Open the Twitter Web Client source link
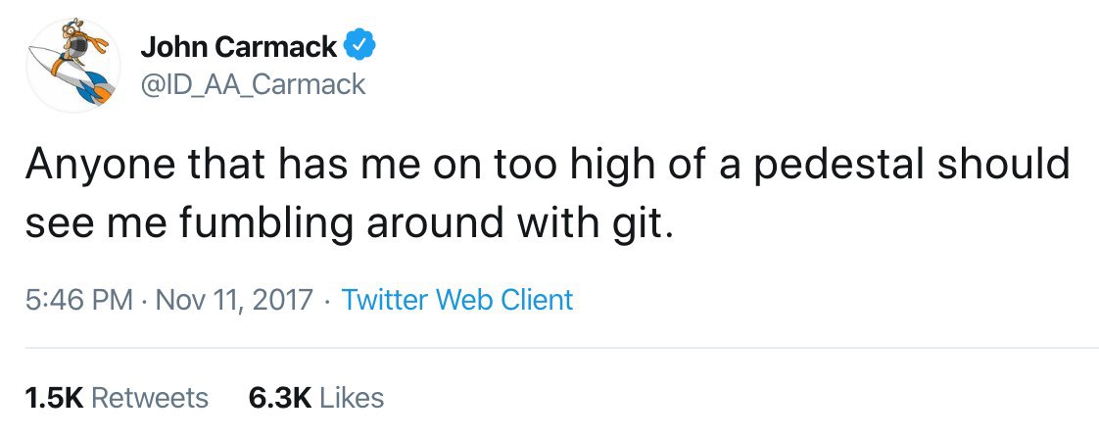 pyautogui.click(x=456, y=299)
